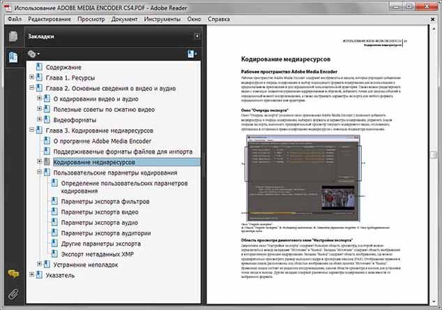
Task: Collapse Глава 3. Кодирование медиаресурсов node
Action: [x=32, y=130]
